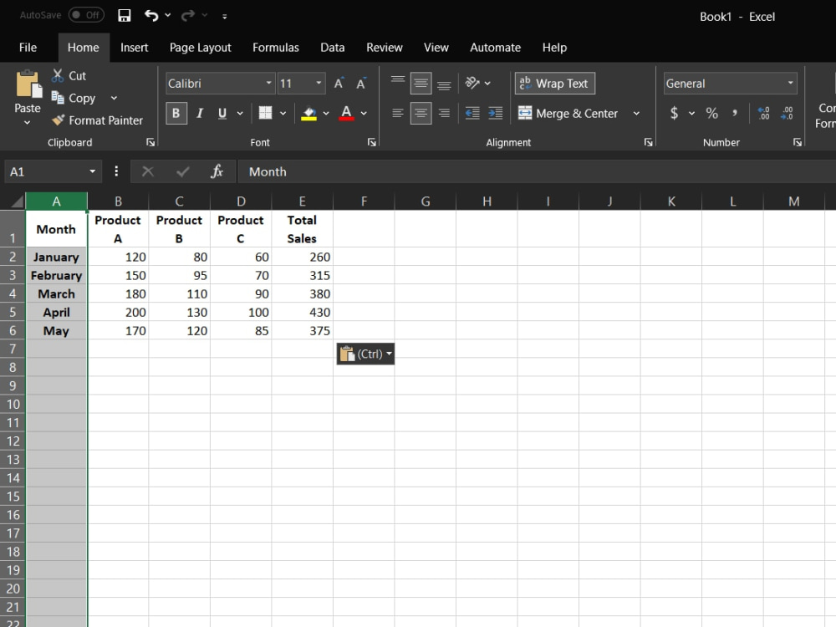Screen dimensions: 836x627
Task: Select row 4 header
Action: [13, 293]
